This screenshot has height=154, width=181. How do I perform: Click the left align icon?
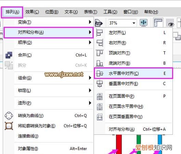click(100, 33)
